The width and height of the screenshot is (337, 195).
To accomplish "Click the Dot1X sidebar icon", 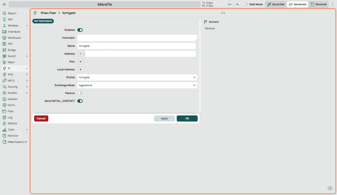I will pyautogui.click(x=4, y=105).
